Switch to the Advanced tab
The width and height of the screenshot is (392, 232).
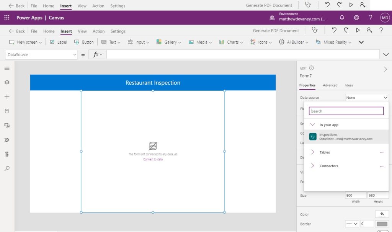[x=330, y=85]
